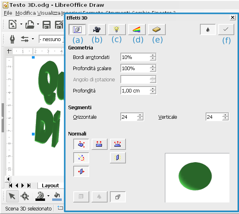Switch to Shading camera icon tab
239x214 pixels.
click(97, 29)
